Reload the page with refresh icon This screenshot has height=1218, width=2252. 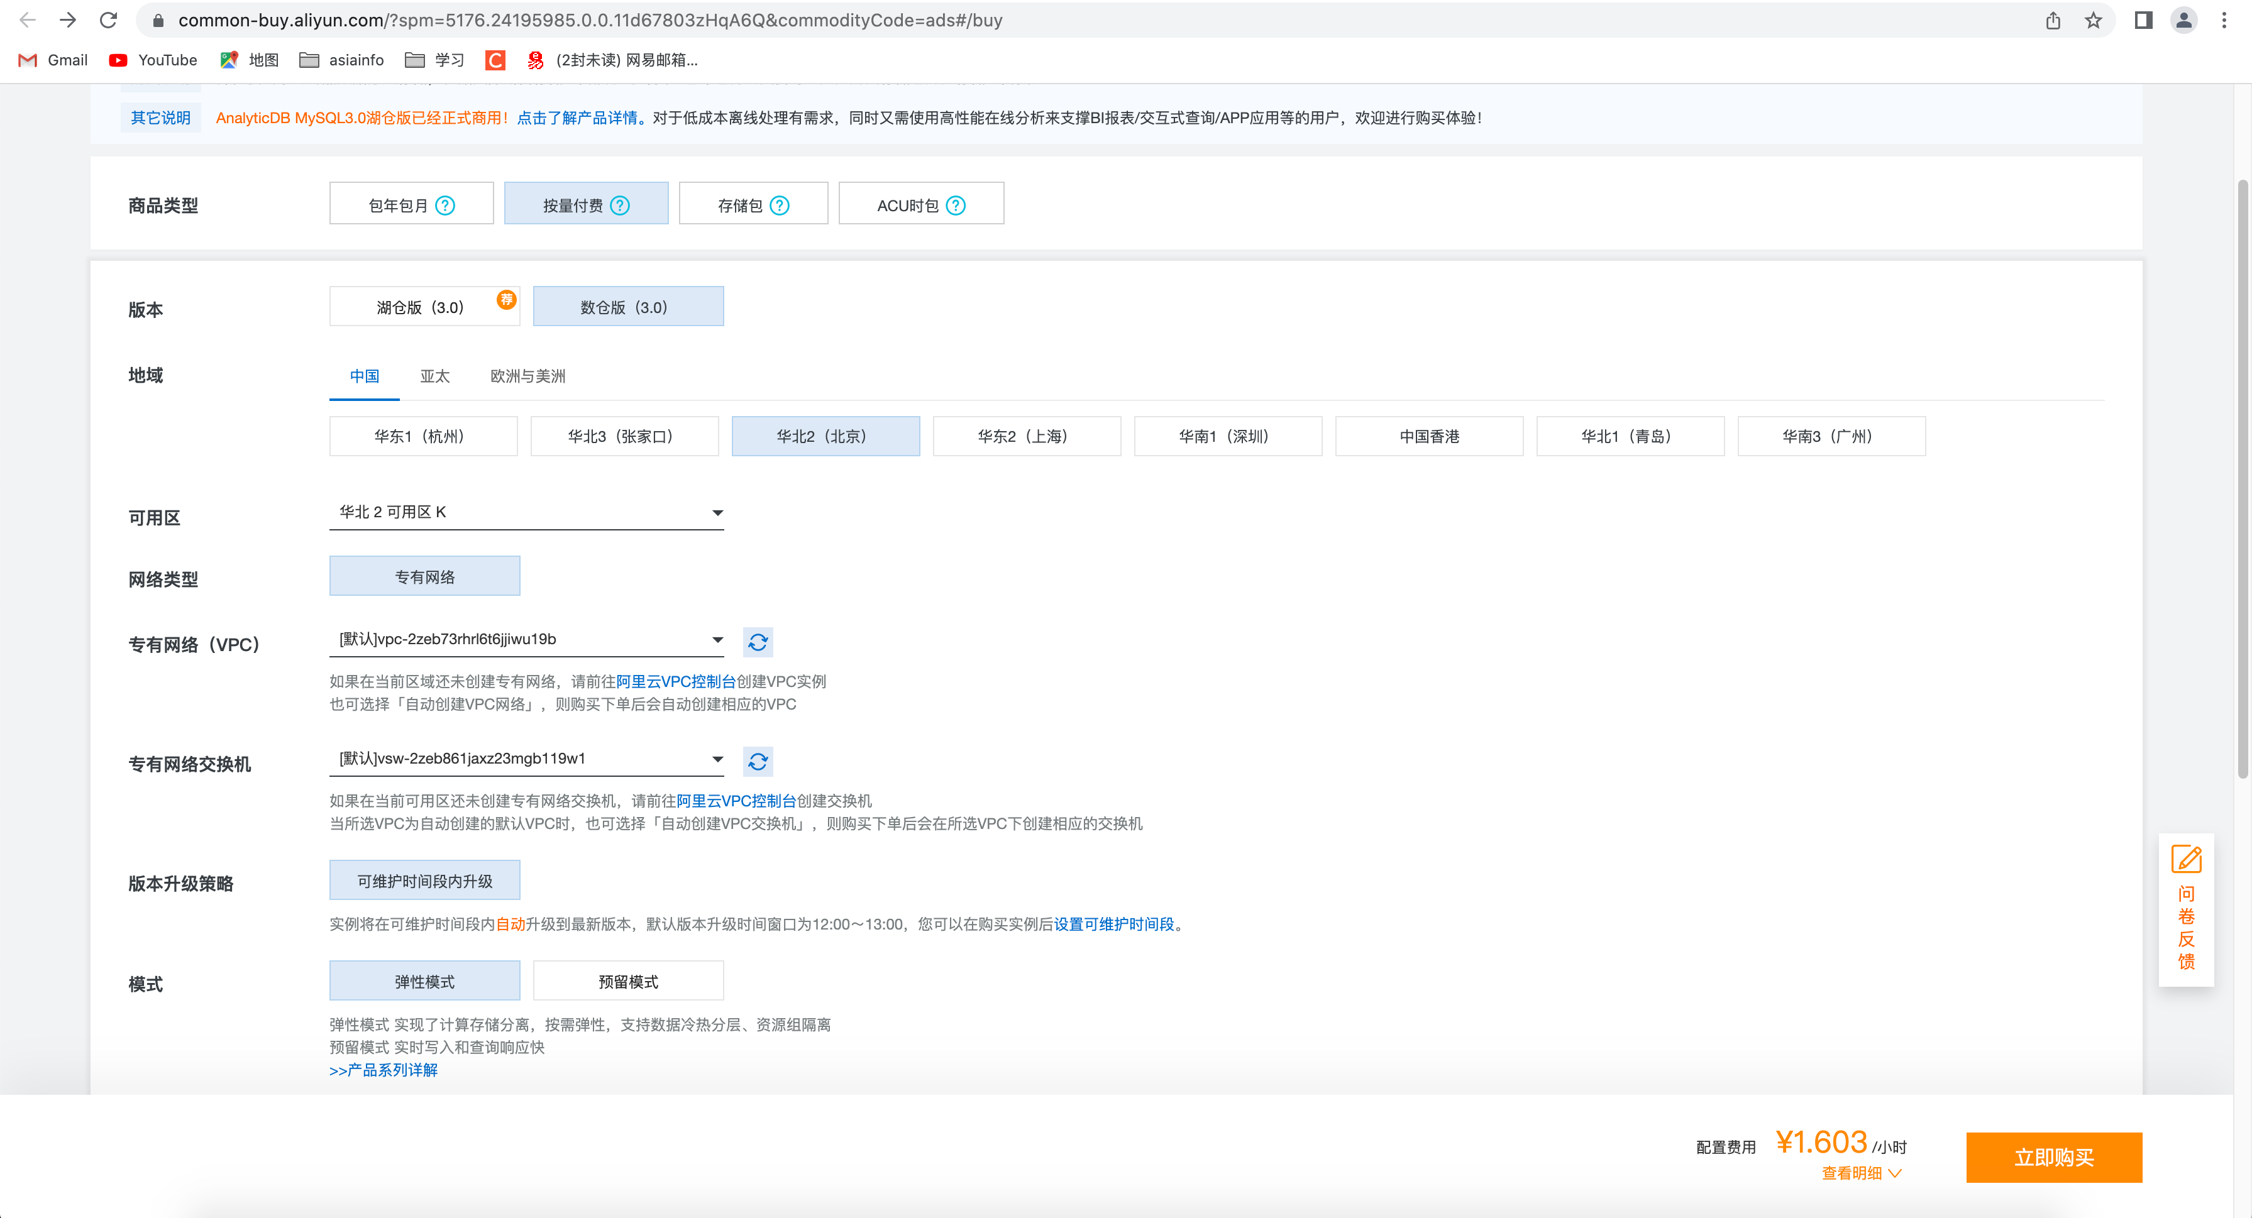click(108, 20)
